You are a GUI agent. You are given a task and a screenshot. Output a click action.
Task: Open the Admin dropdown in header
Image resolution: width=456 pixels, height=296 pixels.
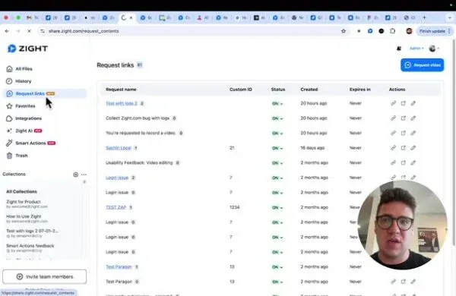coord(416,49)
